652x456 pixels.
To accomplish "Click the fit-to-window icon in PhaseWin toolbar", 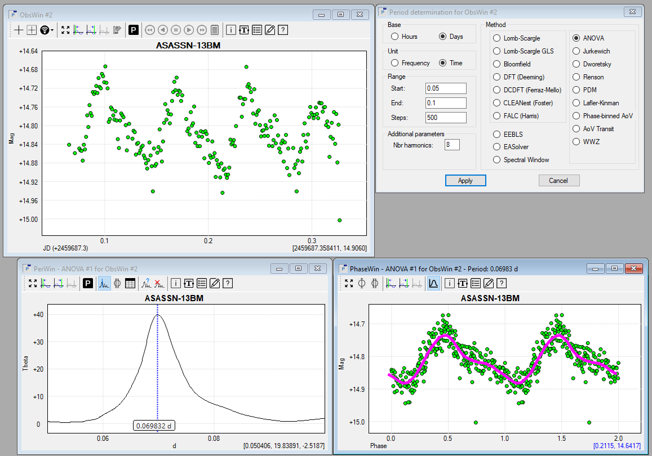I will 349,283.
